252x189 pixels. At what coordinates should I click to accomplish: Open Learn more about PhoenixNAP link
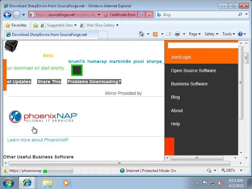pos(38,140)
